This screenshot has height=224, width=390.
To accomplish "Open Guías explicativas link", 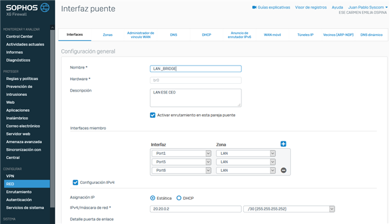I will click(x=274, y=7).
